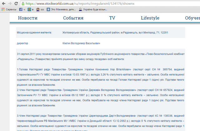The image size is (200, 131).
Task: Open the Facebook bookmark
Action: coord(22,10)
